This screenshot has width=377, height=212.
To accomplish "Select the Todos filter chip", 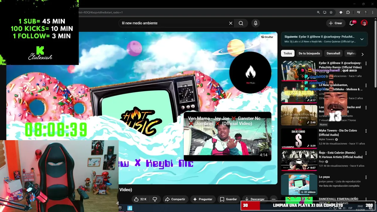I will tap(288, 53).
